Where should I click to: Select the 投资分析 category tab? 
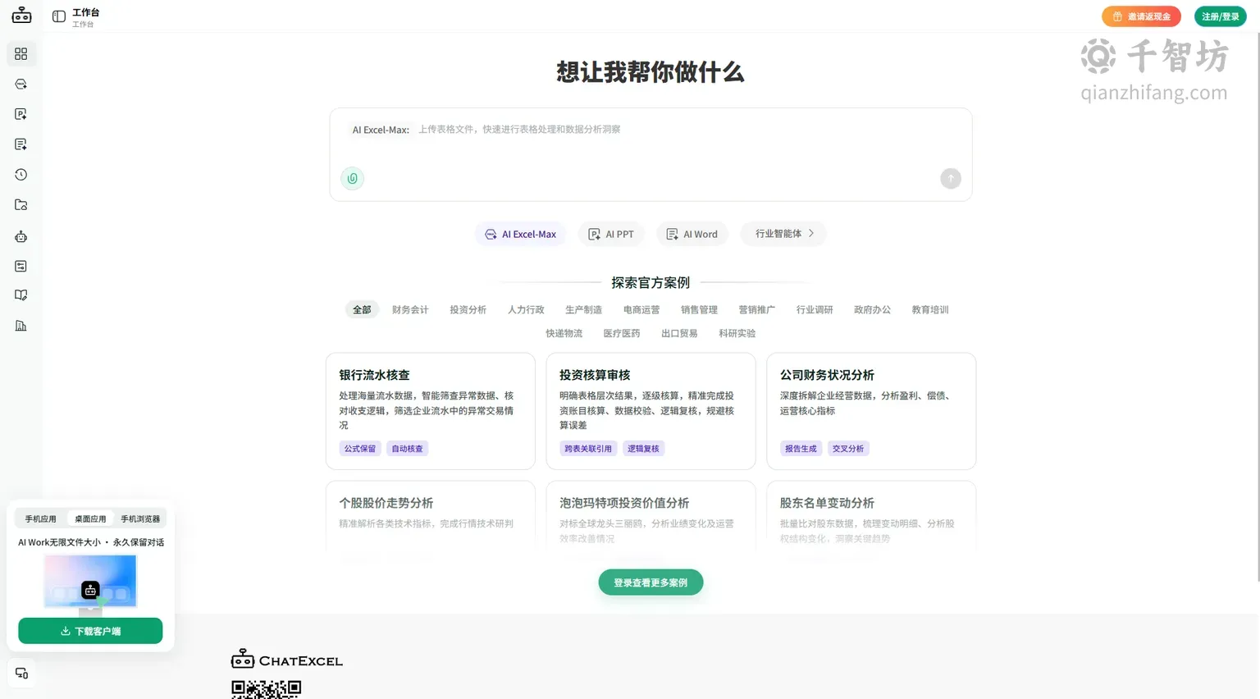pos(468,310)
